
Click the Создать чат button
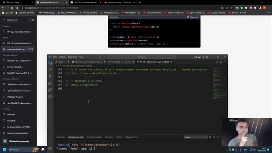(x=15, y=20)
